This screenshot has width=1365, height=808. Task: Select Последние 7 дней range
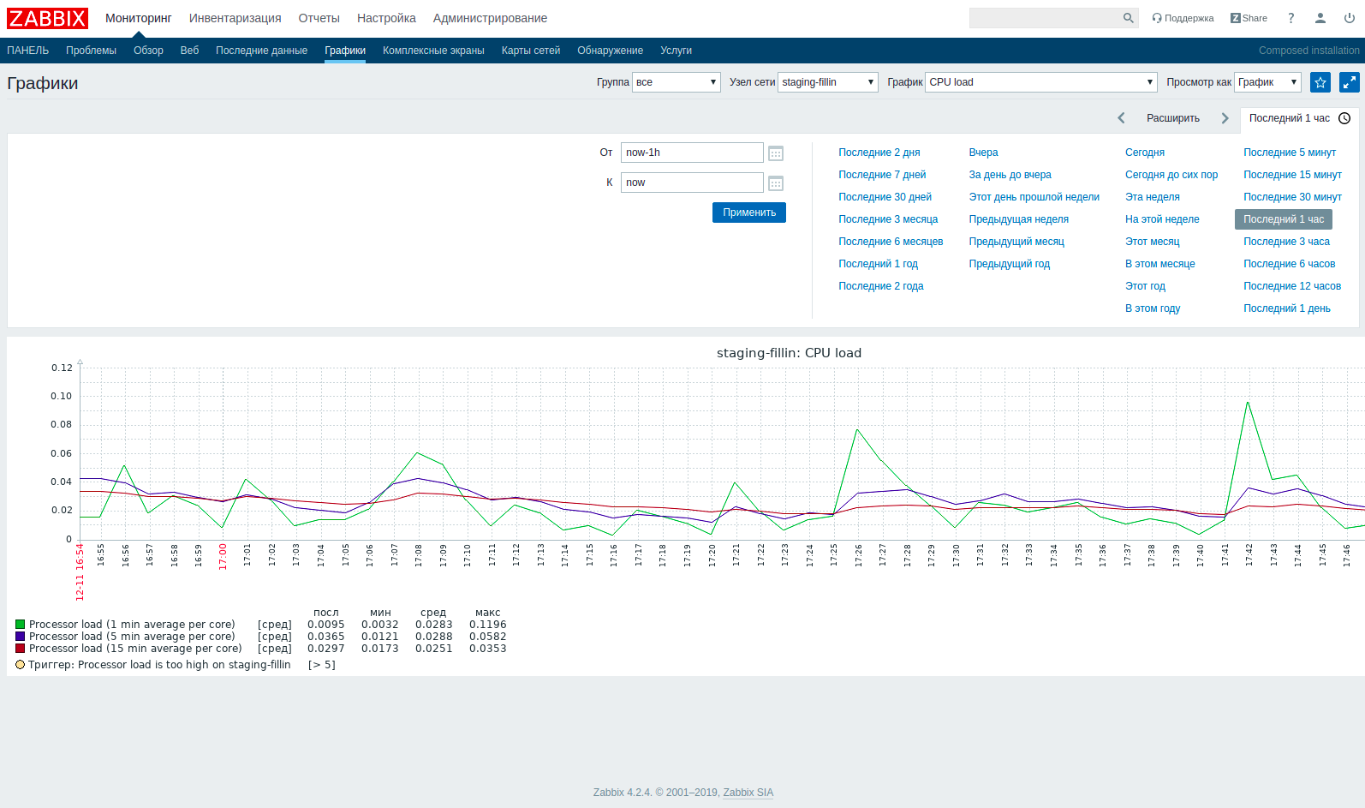(x=882, y=175)
